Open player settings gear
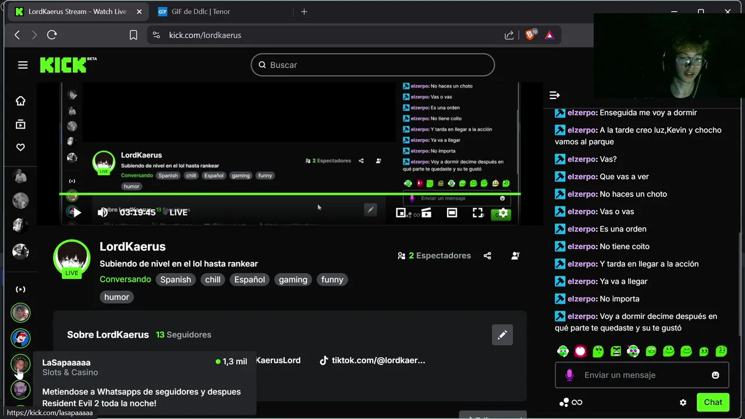745x419 pixels. 503,213
